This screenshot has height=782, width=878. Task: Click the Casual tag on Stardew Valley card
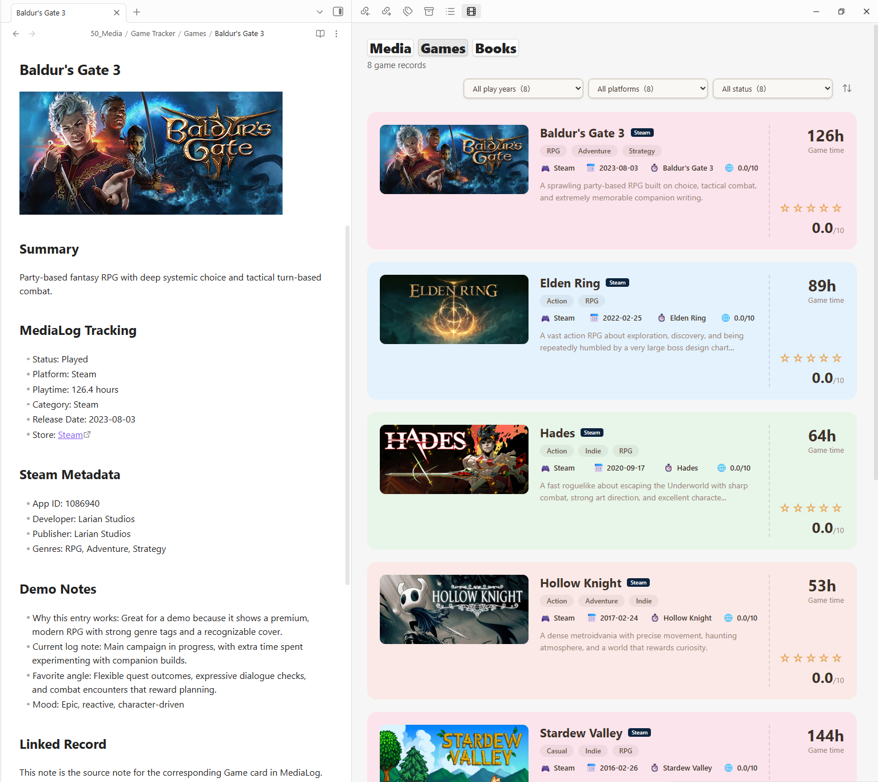557,751
